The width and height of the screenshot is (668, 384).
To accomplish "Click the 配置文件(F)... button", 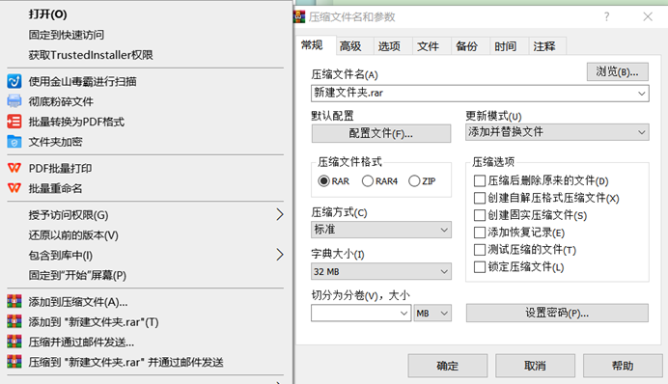I will [x=381, y=134].
